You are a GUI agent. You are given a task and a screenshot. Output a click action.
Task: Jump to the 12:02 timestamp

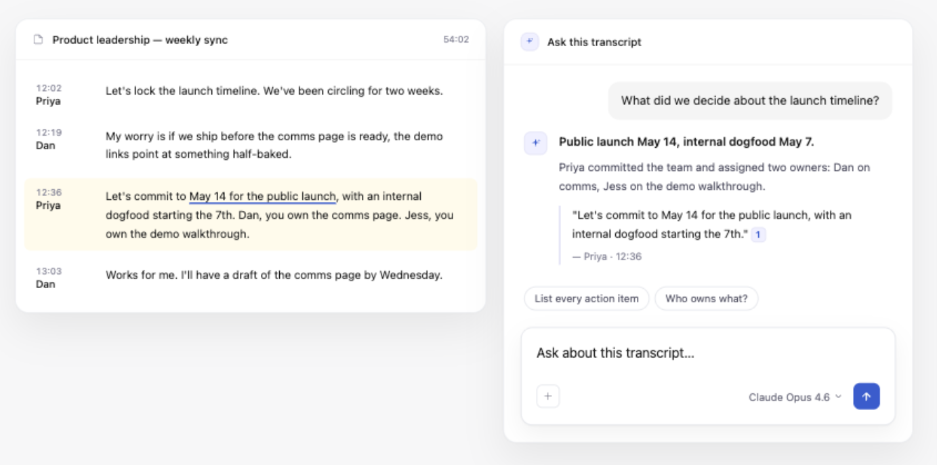click(x=49, y=88)
